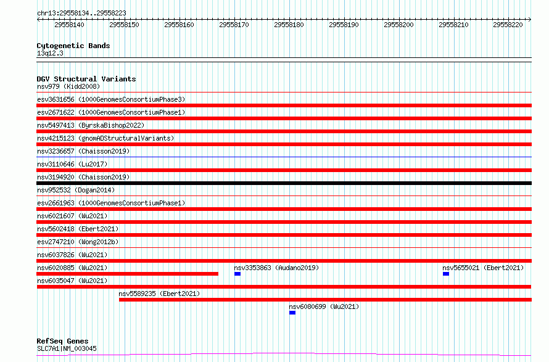The height and width of the screenshot is (362, 549).
Task: Open the nsv5655021 (Ebert2021) label
Action: pos(483,268)
